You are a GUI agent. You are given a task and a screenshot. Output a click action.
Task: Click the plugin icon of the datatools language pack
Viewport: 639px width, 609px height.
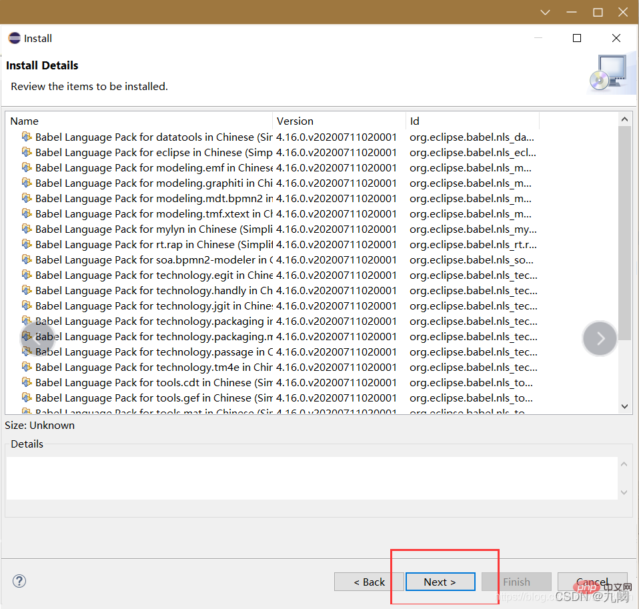click(27, 137)
